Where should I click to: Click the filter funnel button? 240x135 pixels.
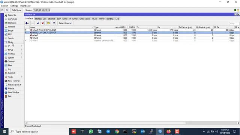(54, 23)
